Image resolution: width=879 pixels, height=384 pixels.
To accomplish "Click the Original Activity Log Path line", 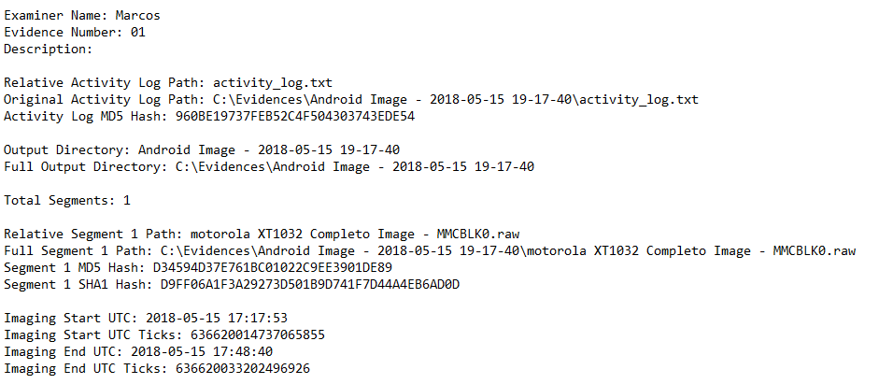I will click(x=350, y=99).
